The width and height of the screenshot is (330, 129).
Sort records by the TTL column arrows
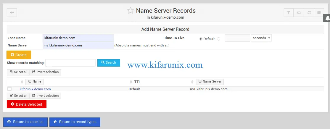tap(131, 82)
